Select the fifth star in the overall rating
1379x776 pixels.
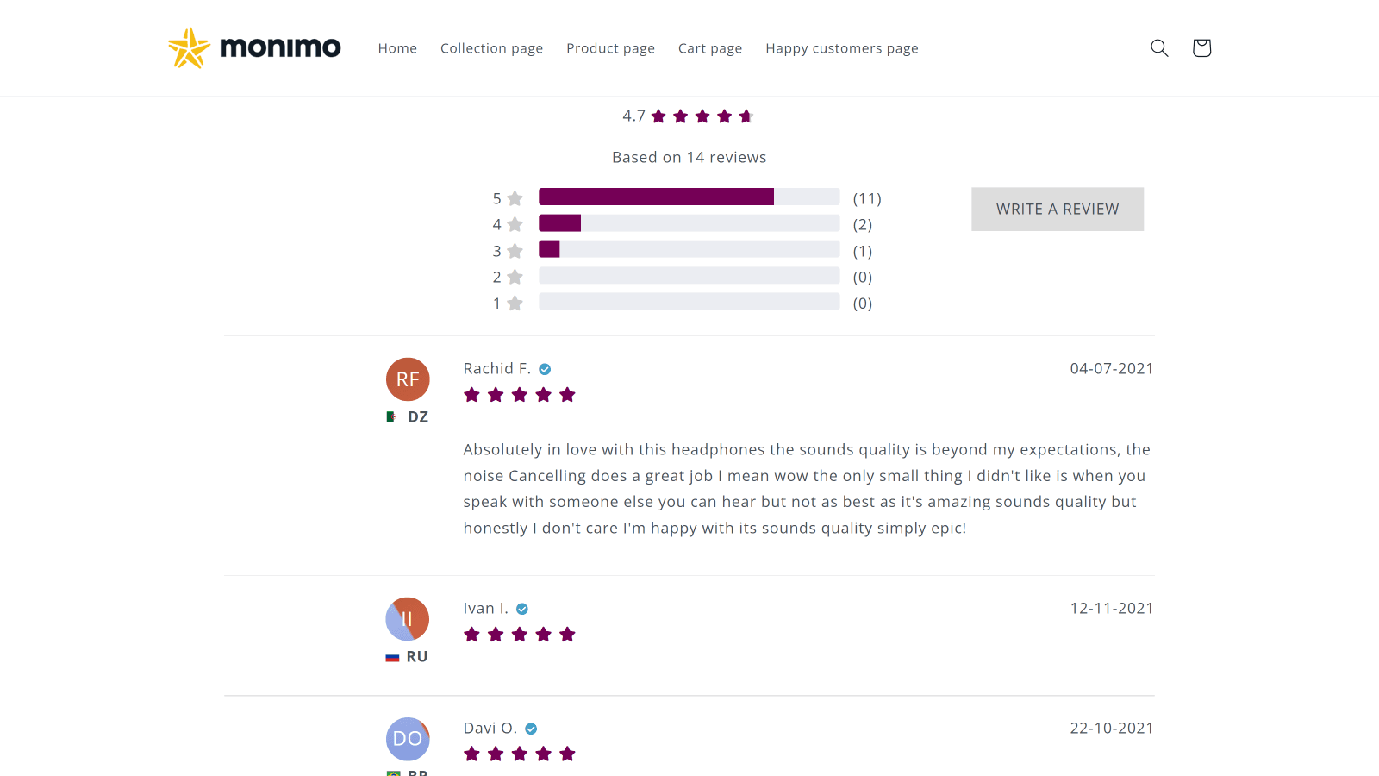click(x=746, y=115)
